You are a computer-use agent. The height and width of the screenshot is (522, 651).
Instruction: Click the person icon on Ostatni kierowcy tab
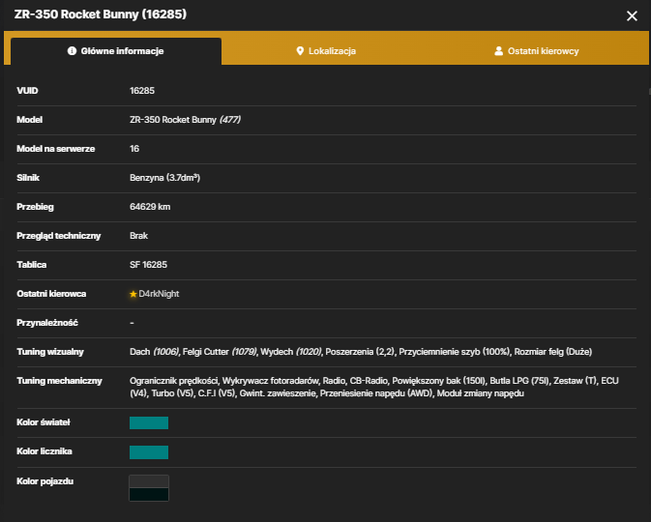coord(498,51)
